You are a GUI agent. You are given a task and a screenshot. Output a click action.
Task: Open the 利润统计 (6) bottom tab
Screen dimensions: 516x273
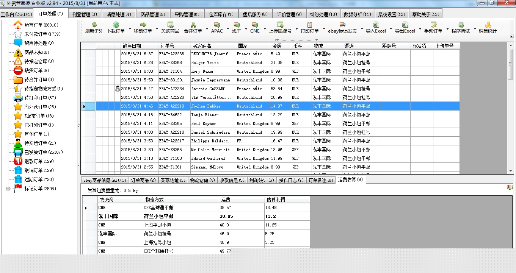coord(262,180)
